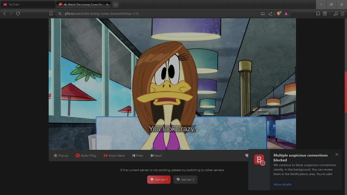Bookmark this page with the bookmark icon
Screen dimensions: 347x195
[51, 14]
